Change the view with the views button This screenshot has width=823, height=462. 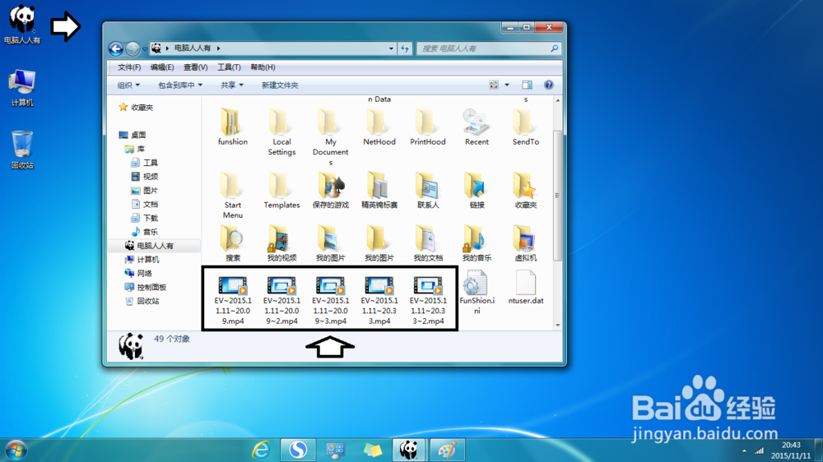pos(494,85)
